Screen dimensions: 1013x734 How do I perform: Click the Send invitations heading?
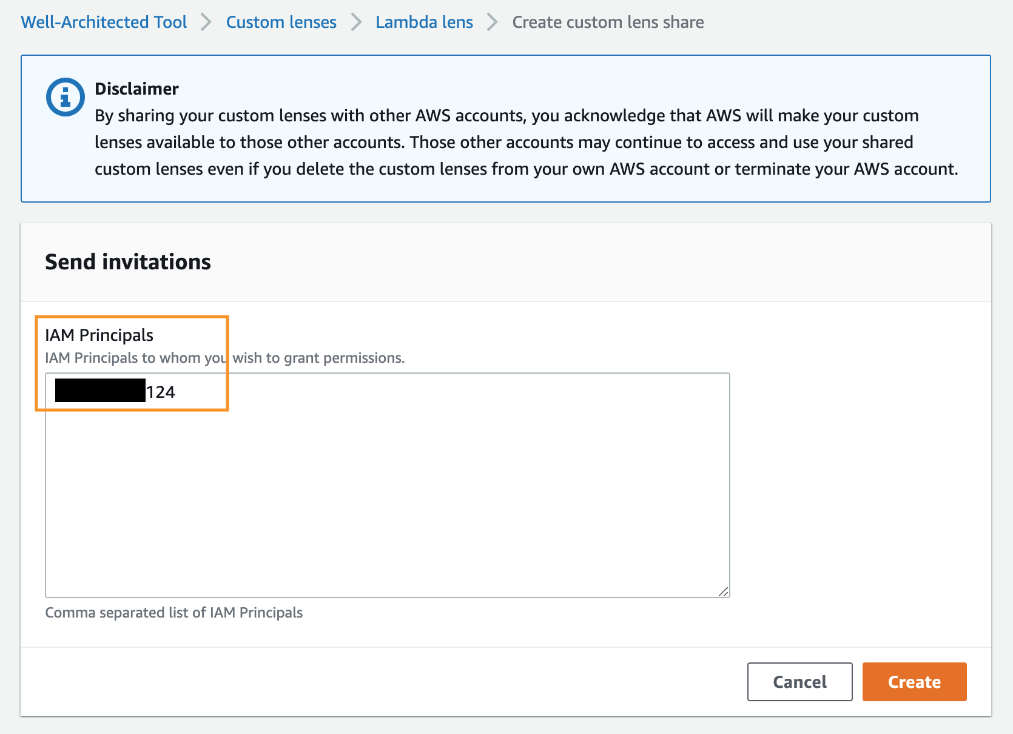(127, 261)
